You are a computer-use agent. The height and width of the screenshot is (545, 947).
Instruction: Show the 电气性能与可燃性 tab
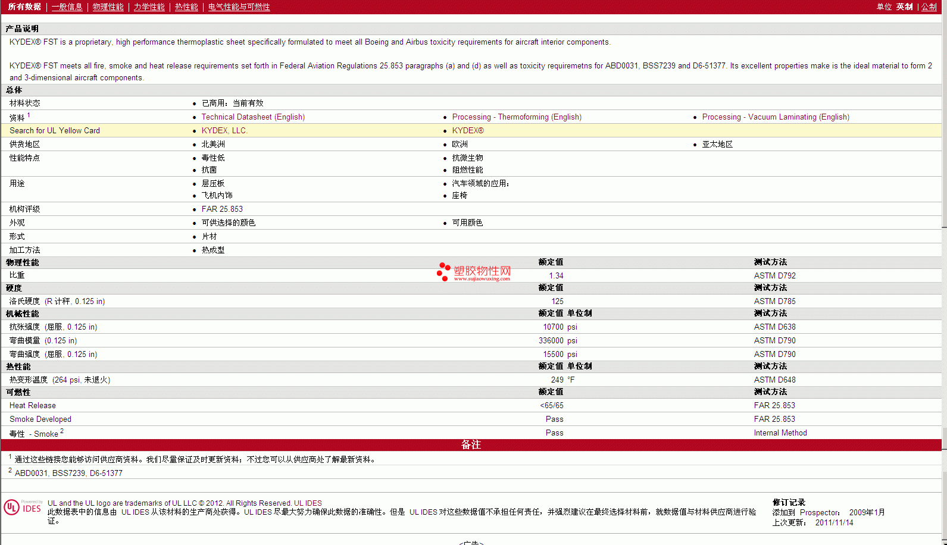point(239,7)
